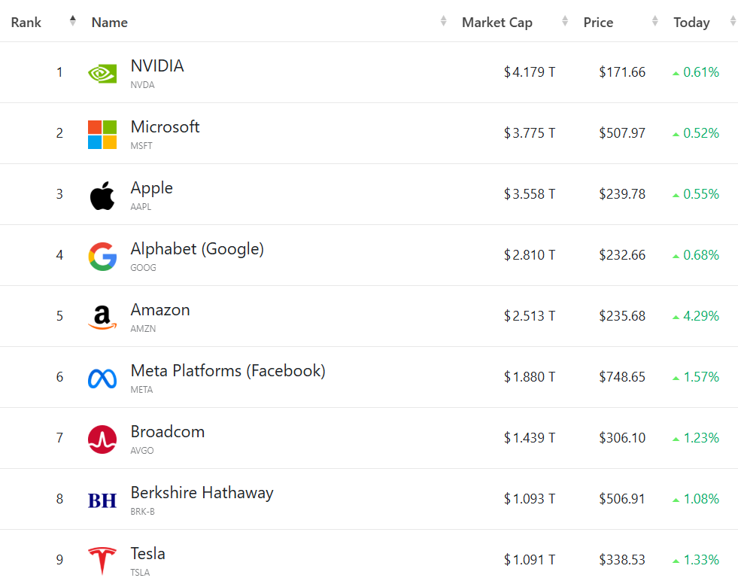Click the Berkshire Hathaway BH logo

pyautogui.click(x=102, y=500)
